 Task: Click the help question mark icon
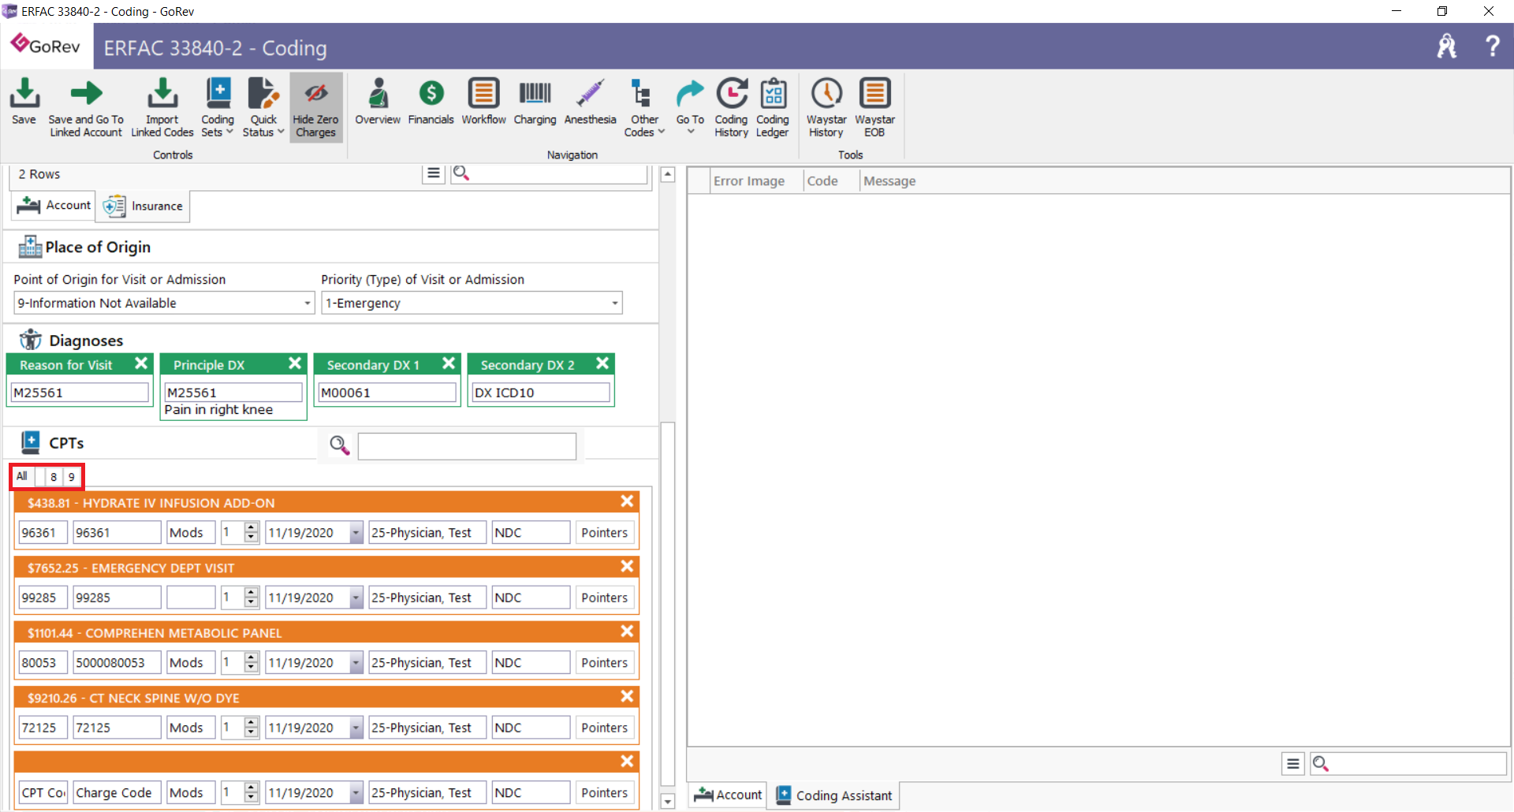point(1492,46)
